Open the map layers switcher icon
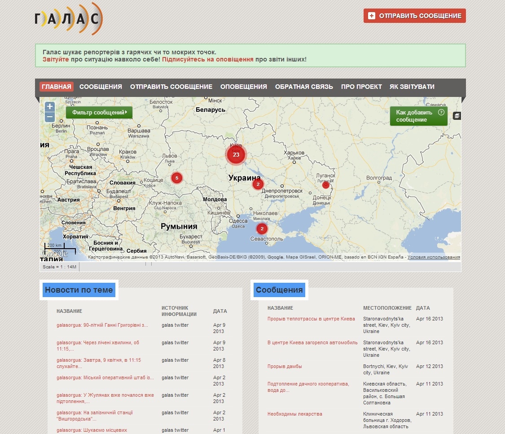The width and height of the screenshot is (505, 434). coord(457,116)
